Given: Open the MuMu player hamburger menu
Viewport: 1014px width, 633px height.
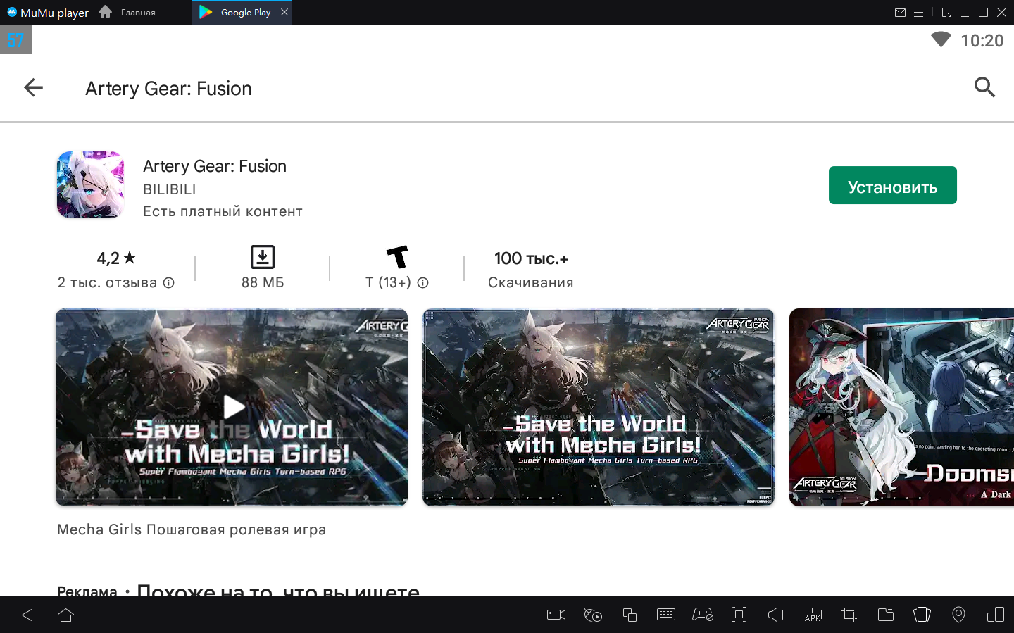Looking at the screenshot, I should click(918, 13).
